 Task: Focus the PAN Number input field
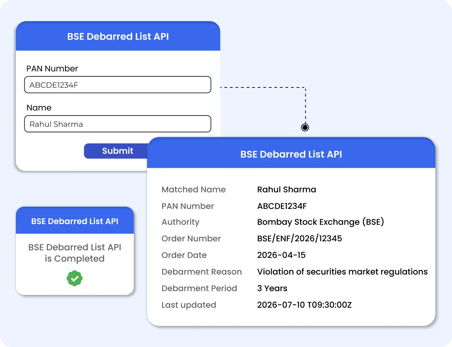118,84
